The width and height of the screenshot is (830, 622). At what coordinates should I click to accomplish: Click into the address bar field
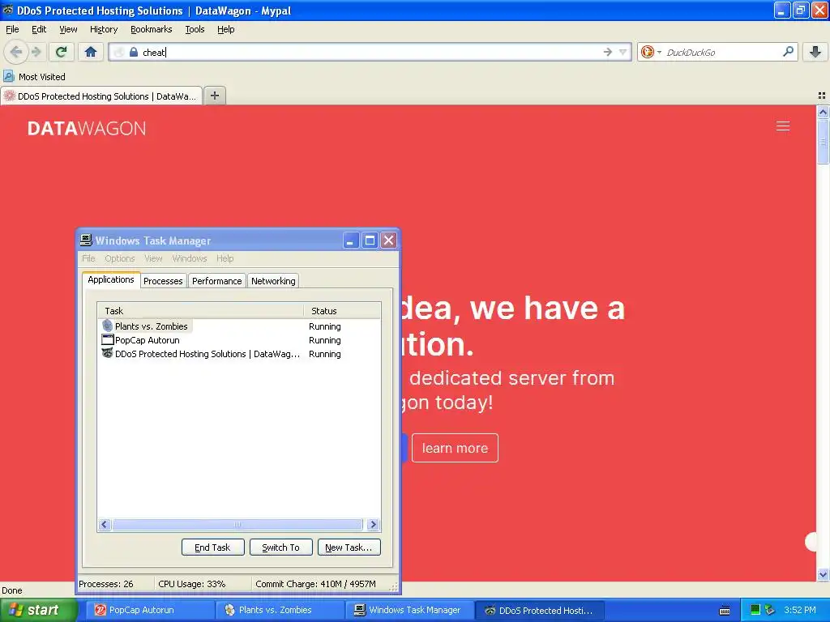click(370, 52)
